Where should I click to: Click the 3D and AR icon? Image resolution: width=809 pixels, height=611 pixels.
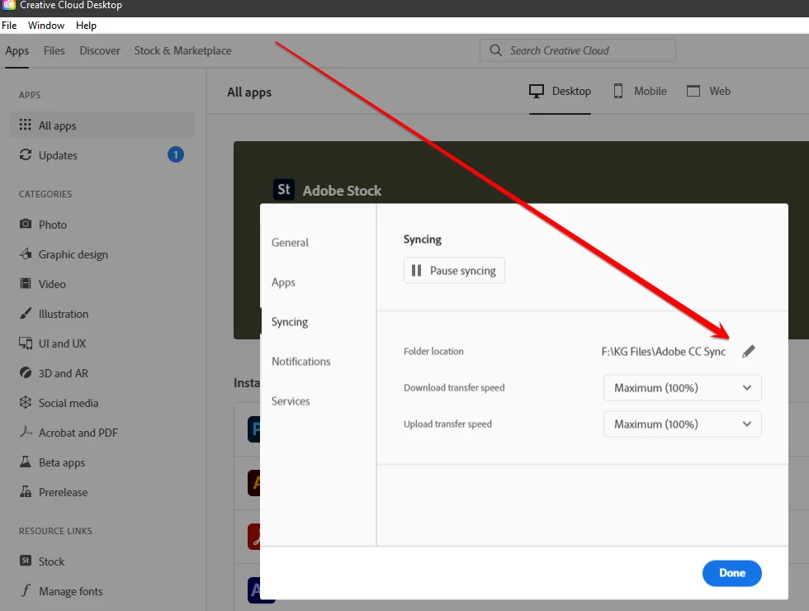click(26, 372)
